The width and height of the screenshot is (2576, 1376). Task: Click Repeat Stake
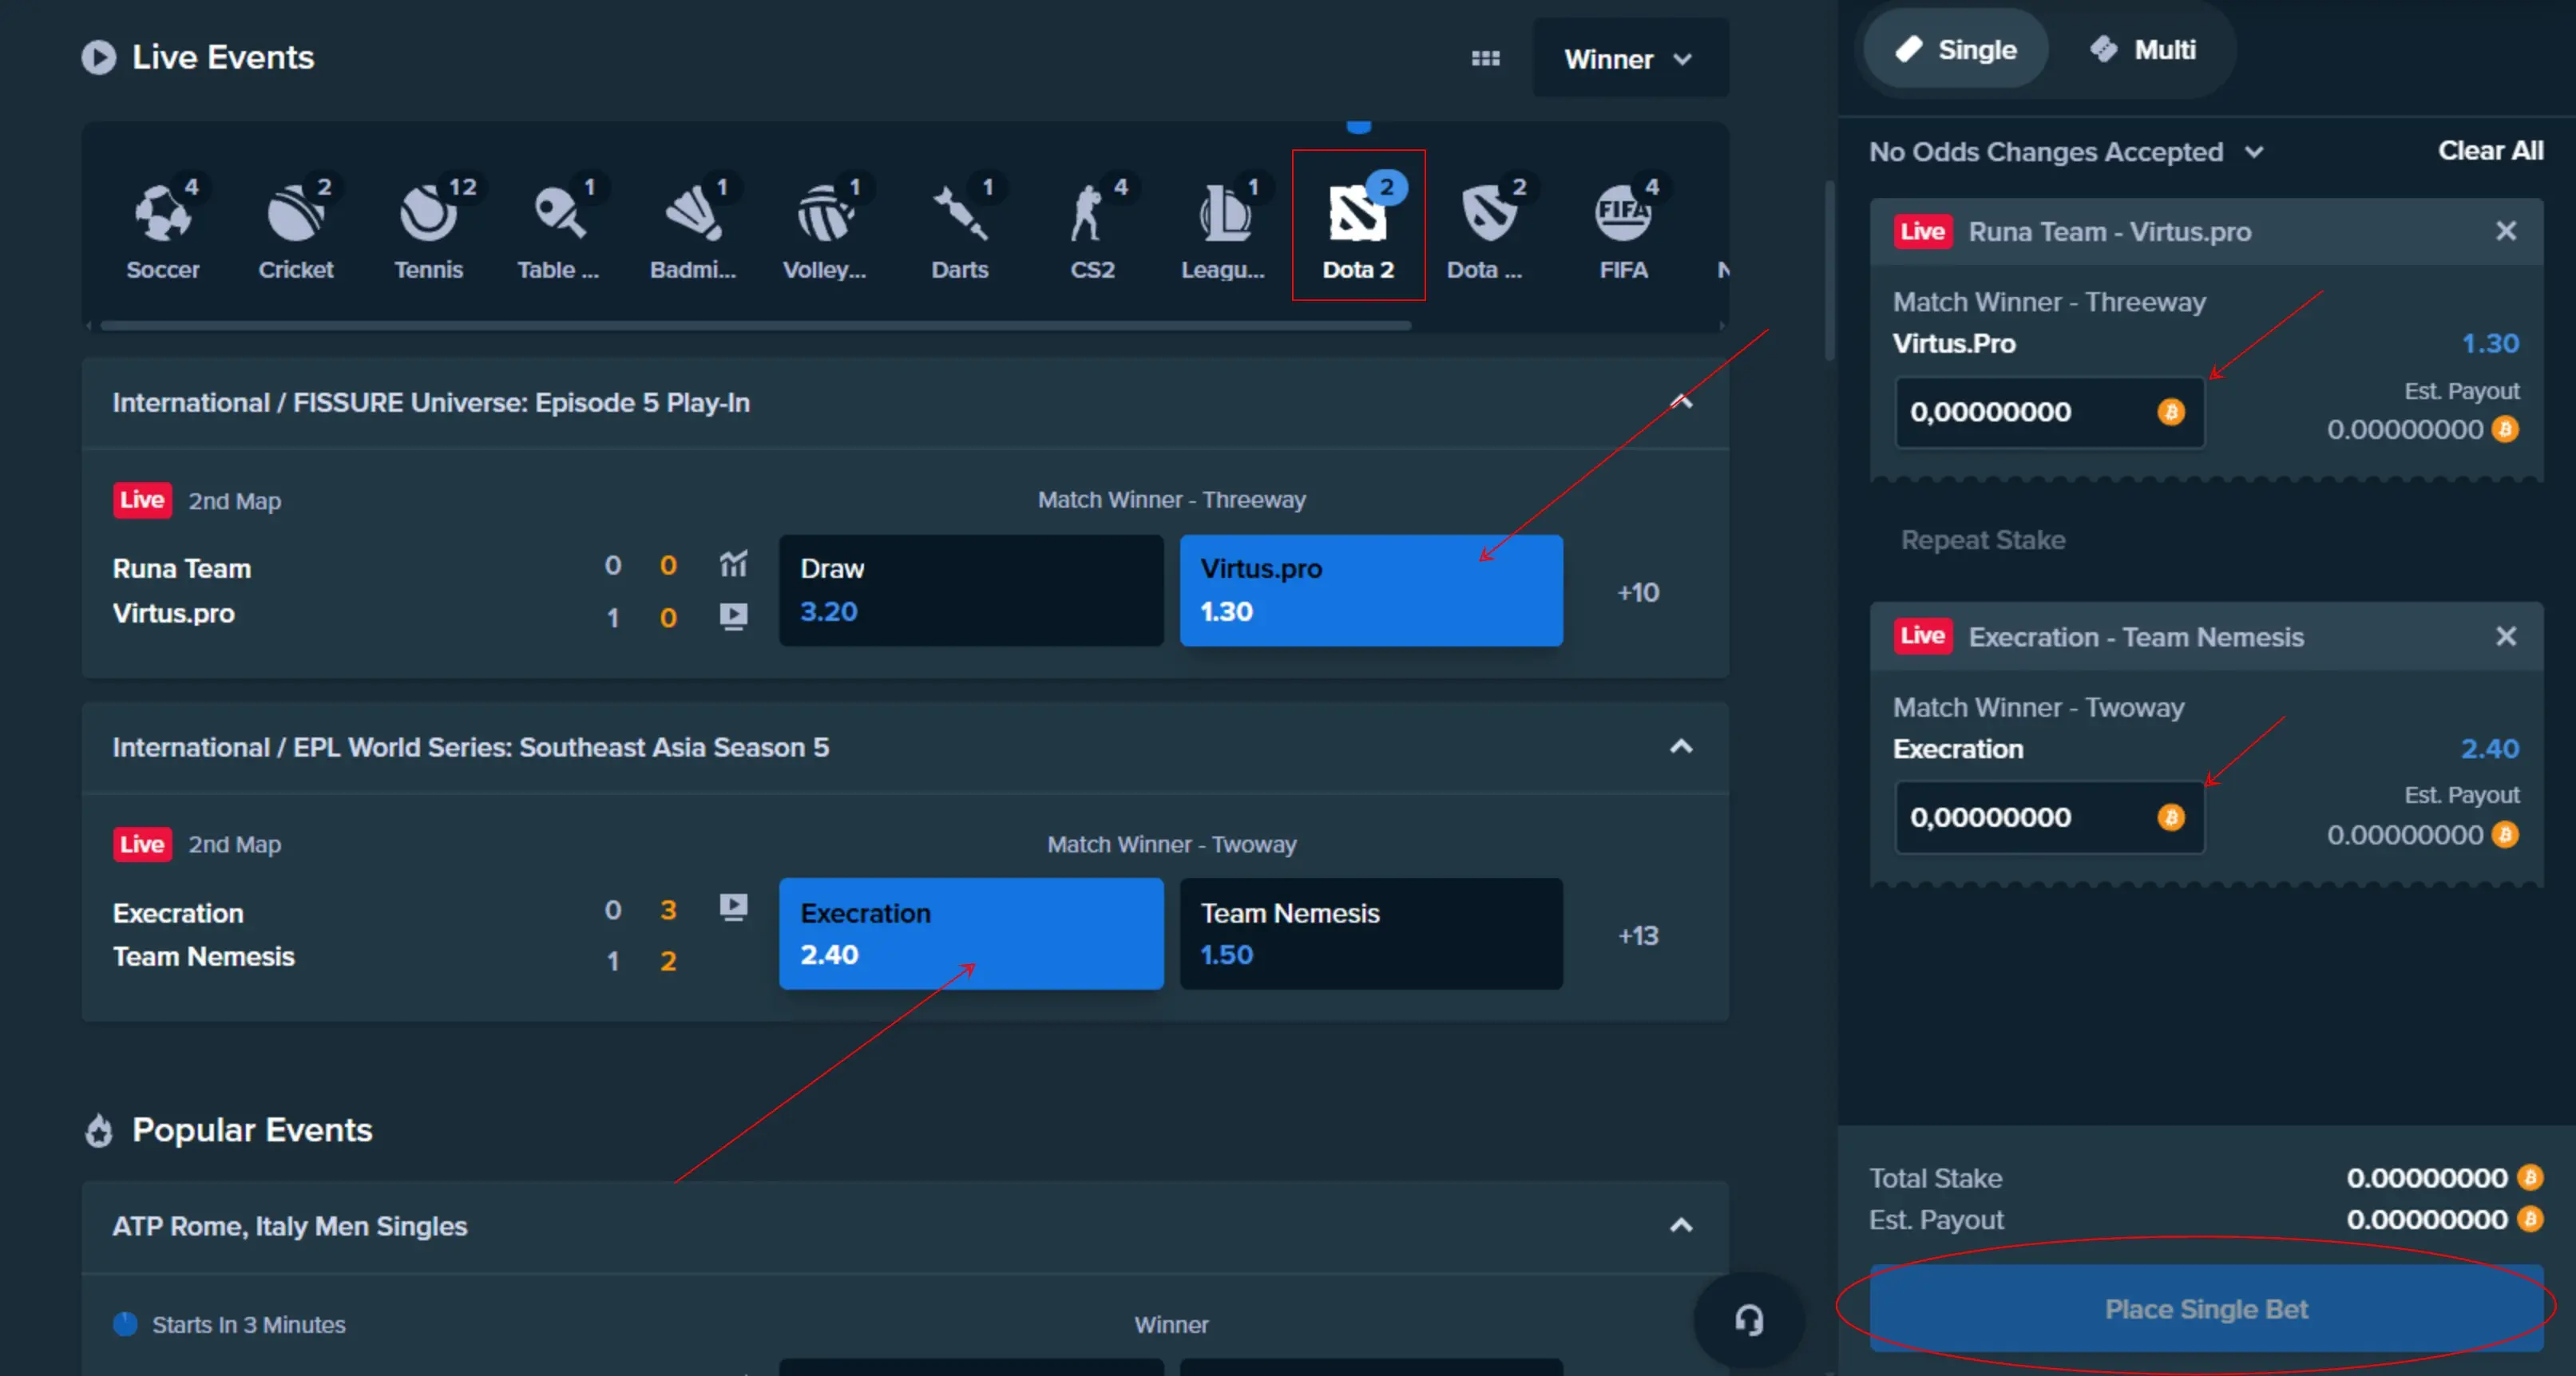click(1982, 540)
